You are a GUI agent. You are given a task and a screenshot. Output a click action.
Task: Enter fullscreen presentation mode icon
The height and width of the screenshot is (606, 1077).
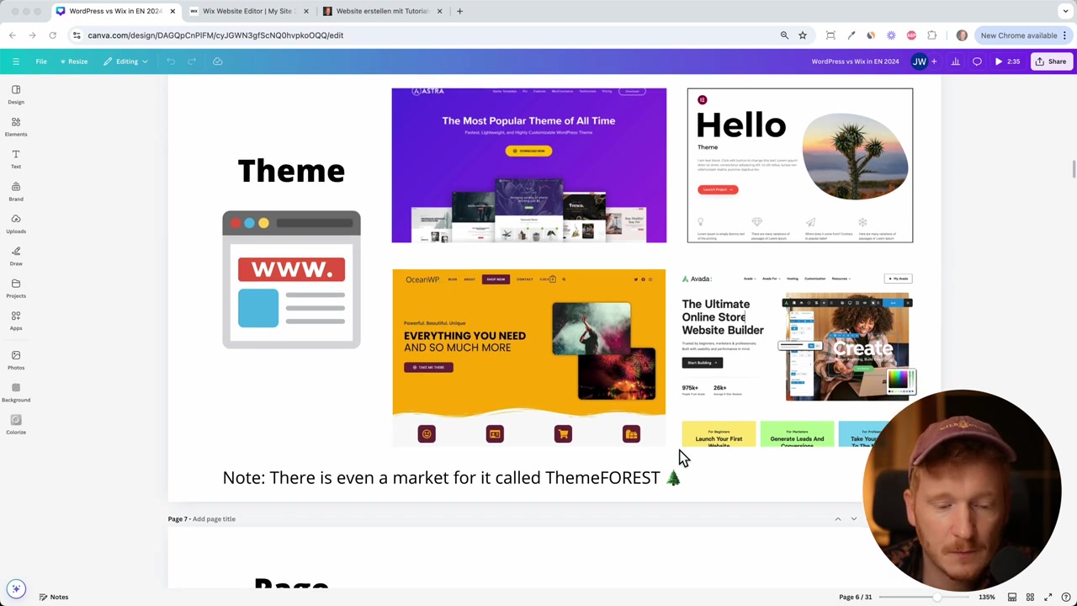pyautogui.click(x=1048, y=597)
